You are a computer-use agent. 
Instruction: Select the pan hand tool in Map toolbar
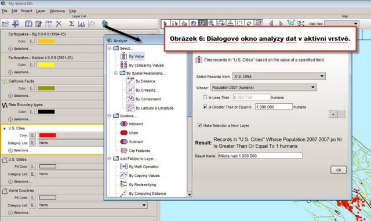pos(193,23)
